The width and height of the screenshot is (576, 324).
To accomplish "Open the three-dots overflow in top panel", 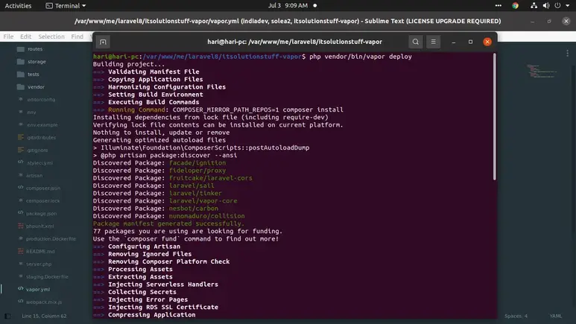I will click(498, 5).
